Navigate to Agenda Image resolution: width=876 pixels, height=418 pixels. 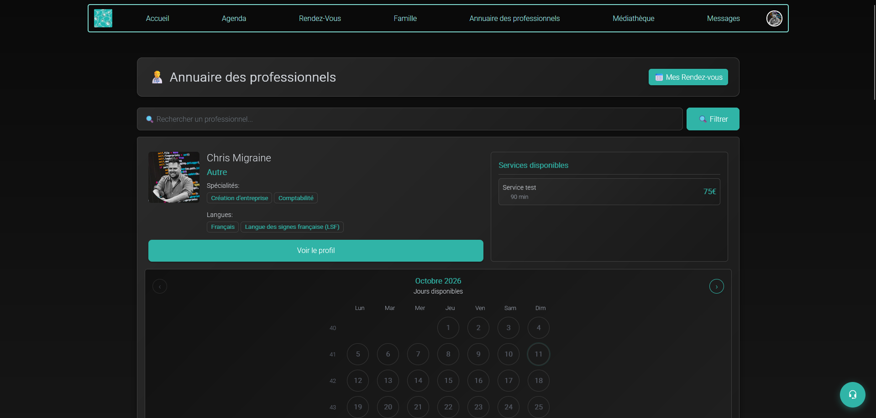point(234,18)
